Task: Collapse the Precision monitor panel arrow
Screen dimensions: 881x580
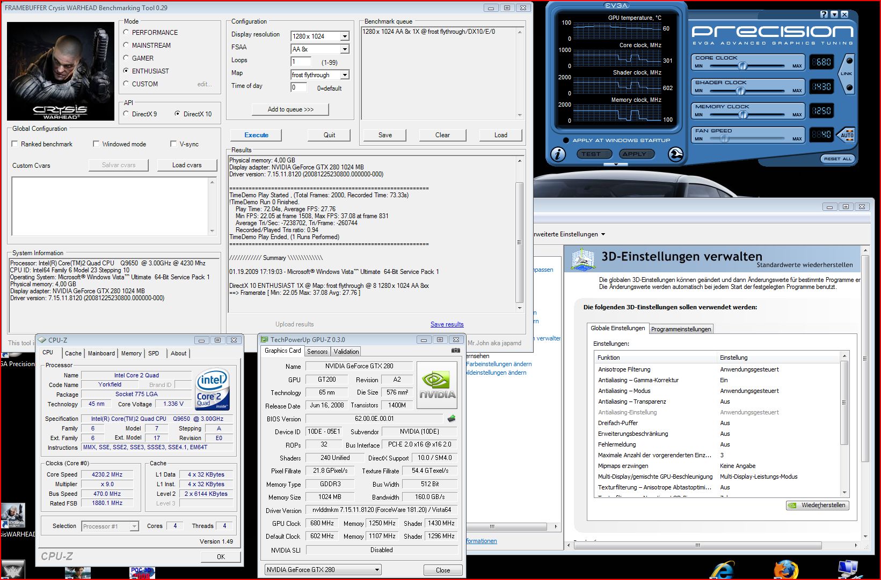Action: click(x=616, y=165)
